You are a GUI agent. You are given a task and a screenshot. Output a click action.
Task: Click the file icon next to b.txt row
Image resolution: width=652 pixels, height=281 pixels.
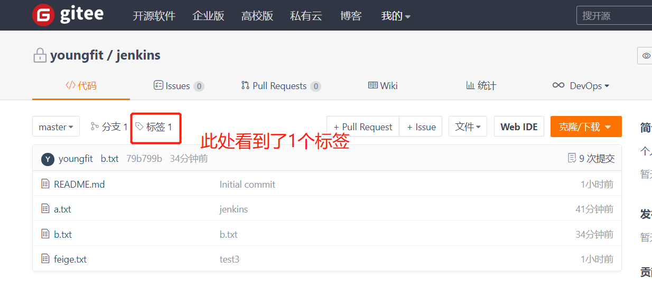click(45, 234)
